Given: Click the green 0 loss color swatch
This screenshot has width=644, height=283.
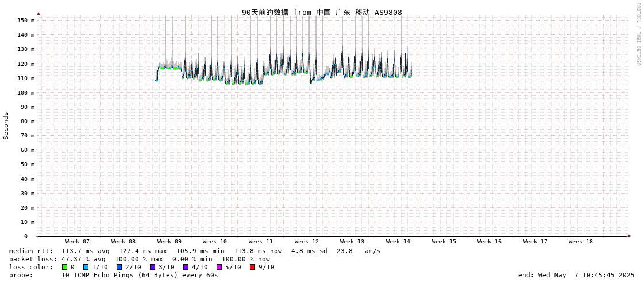Looking at the screenshot, I should [x=64, y=267].
